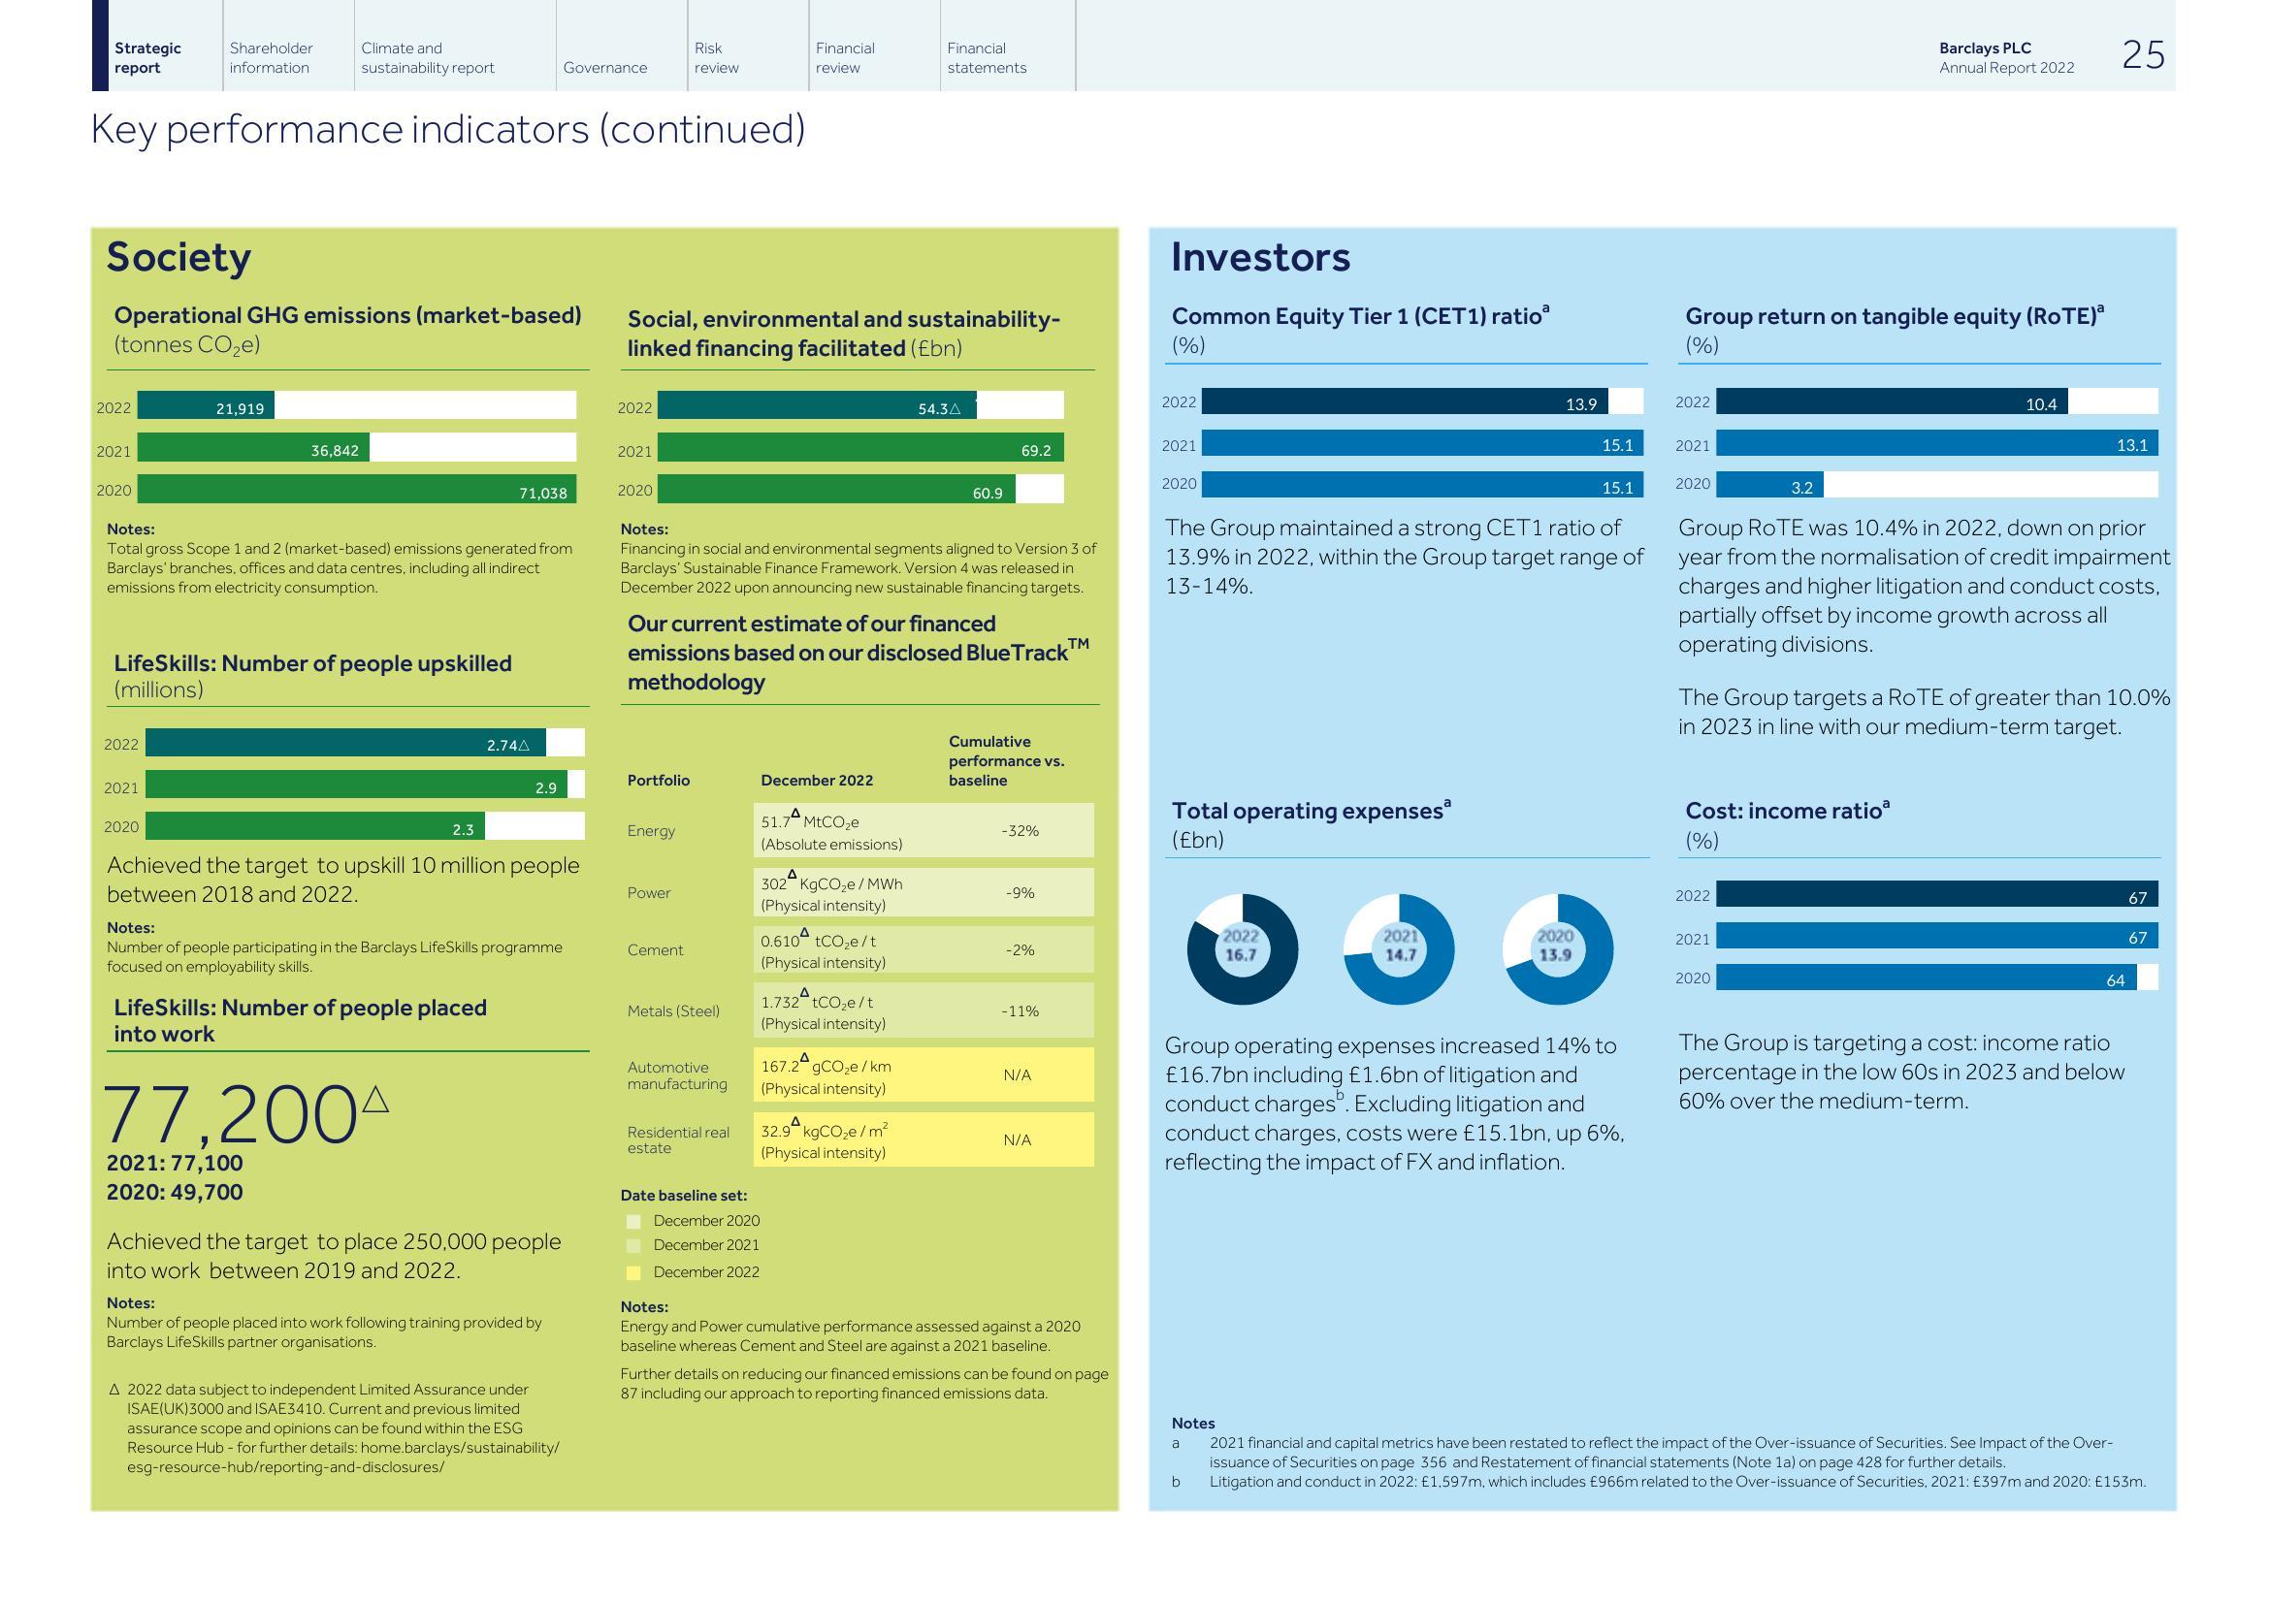Click the 2.3 people upskilled bar
Viewport: 2269px width, 1603px height.
(315, 825)
